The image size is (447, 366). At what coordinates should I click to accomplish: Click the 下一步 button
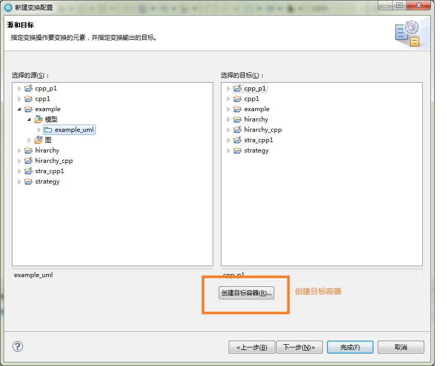tap(300, 347)
